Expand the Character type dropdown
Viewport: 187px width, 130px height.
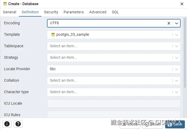point(177,92)
